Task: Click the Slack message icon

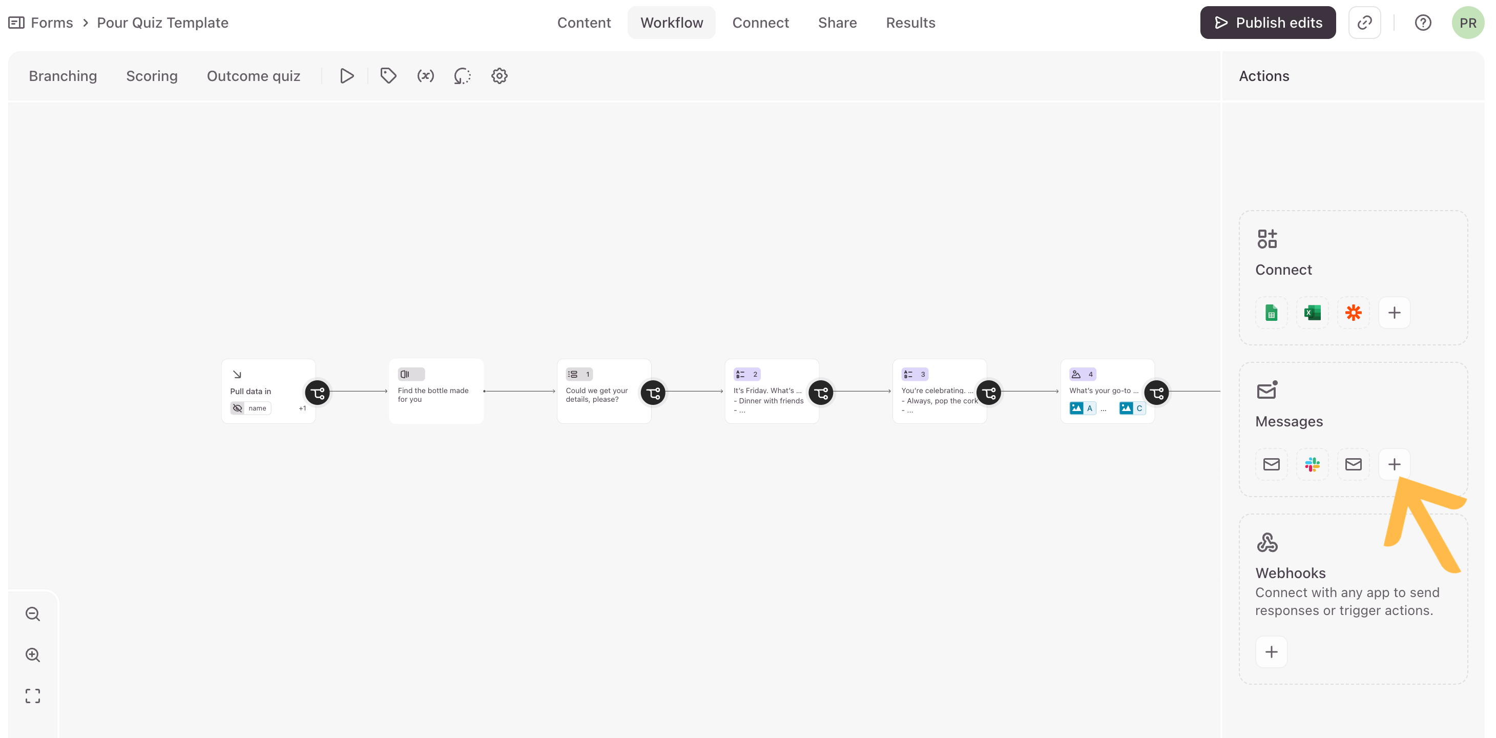Action: pos(1312,464)
